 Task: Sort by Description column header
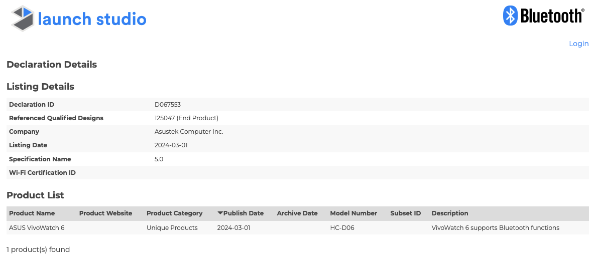pos(450,213)
